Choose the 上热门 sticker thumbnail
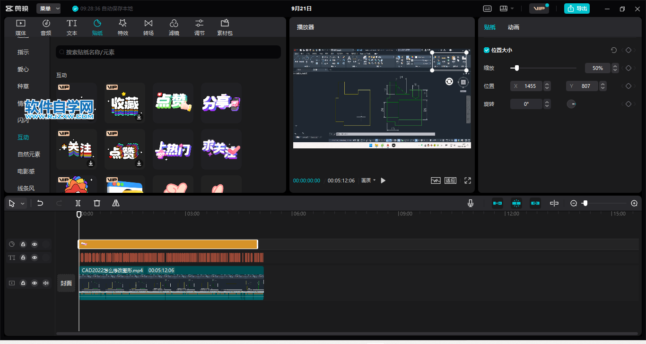Screen dimensions: 646x344 click(x=173, y=149)
